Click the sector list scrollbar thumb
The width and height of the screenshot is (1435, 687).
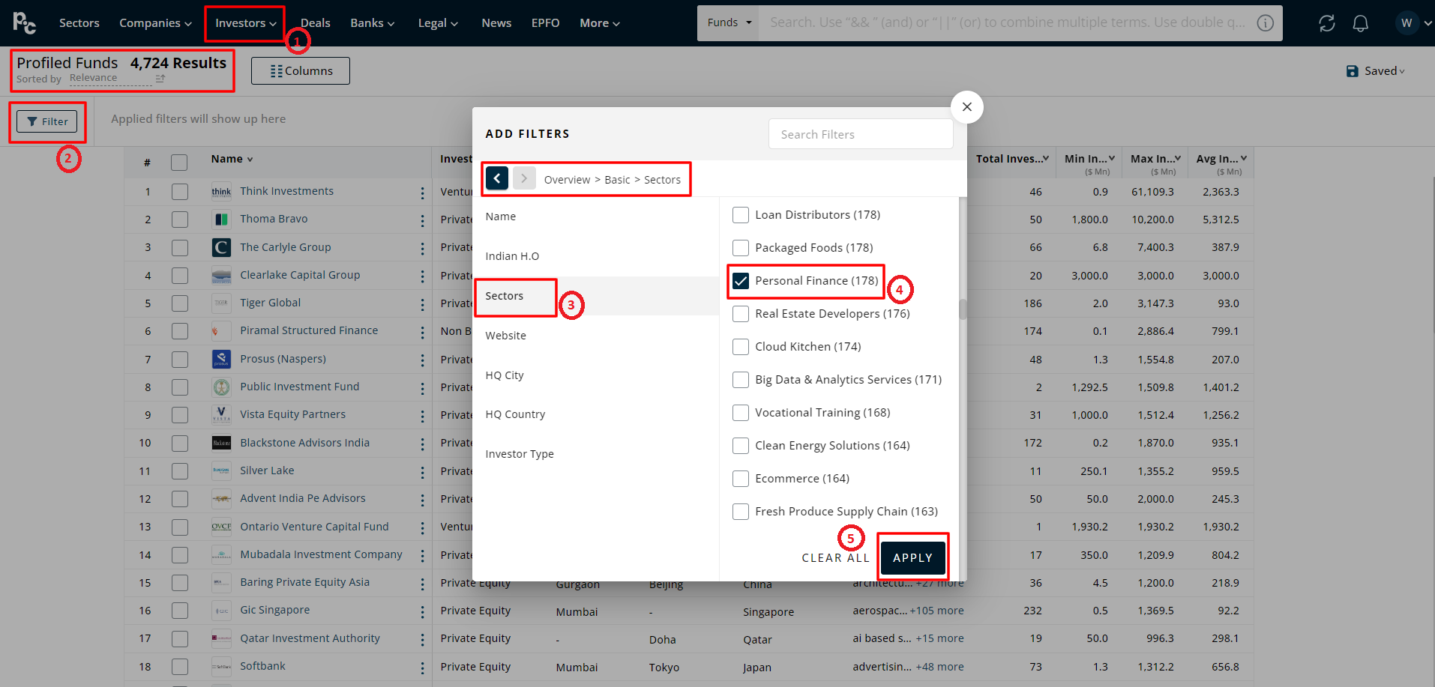pos(963,309)
